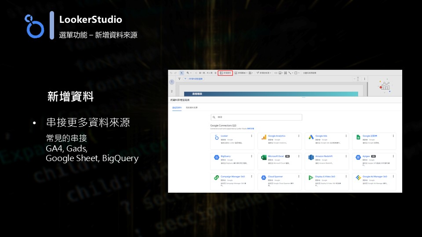This screenshot has width=422, height=237.
Task: Select the arrow selection tool in toolbar
Action: point(182,73)
